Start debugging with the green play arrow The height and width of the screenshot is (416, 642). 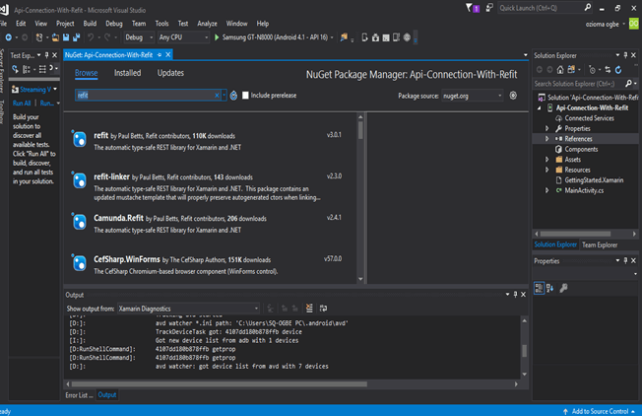coord(217,37)
